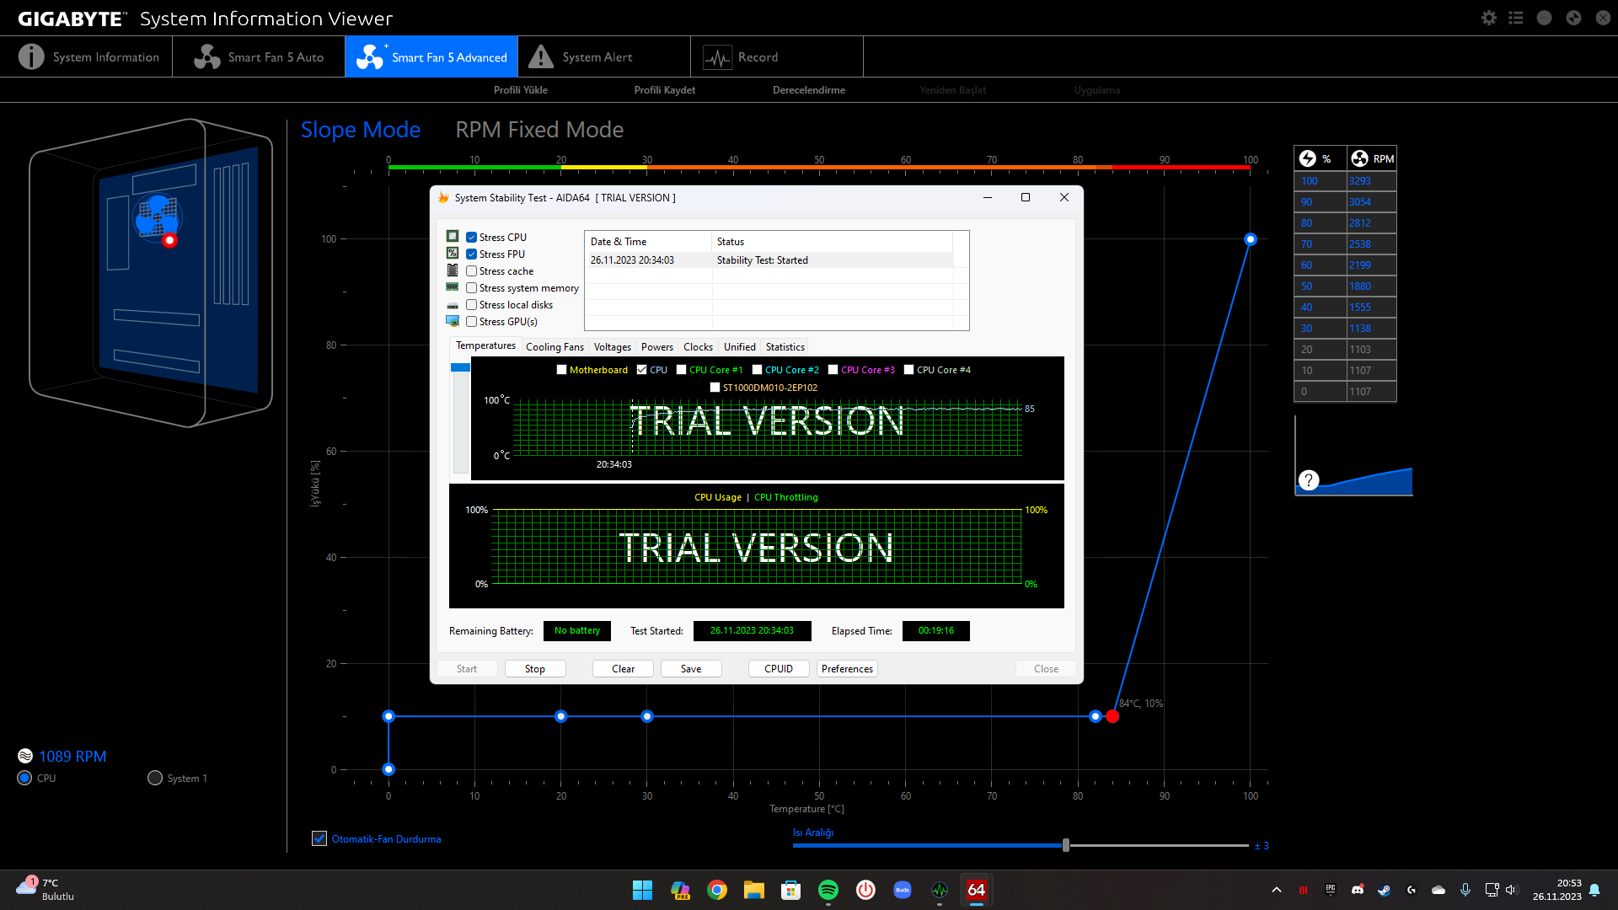Viewport: 1618px width, 910px height.
Task: Click the Logitech G icon in tray
Action: (x=1412, y=890)
